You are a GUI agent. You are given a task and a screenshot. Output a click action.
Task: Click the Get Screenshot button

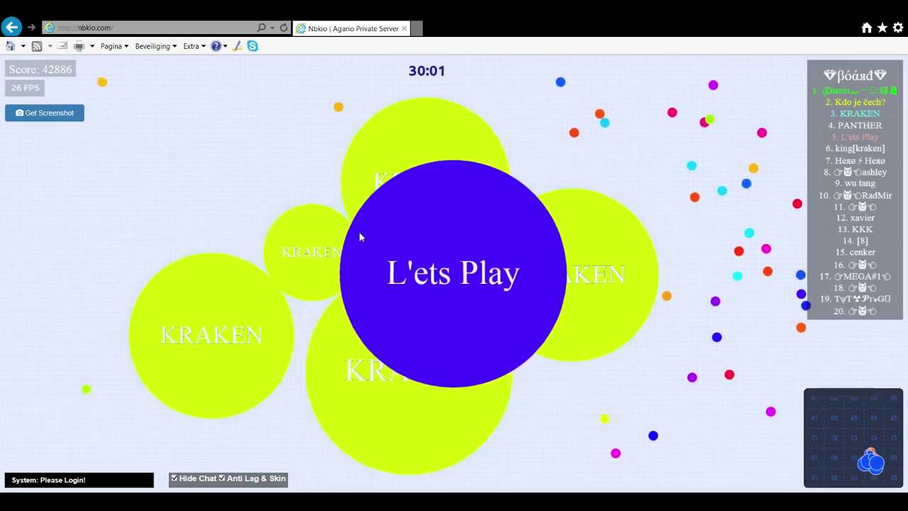45,113
